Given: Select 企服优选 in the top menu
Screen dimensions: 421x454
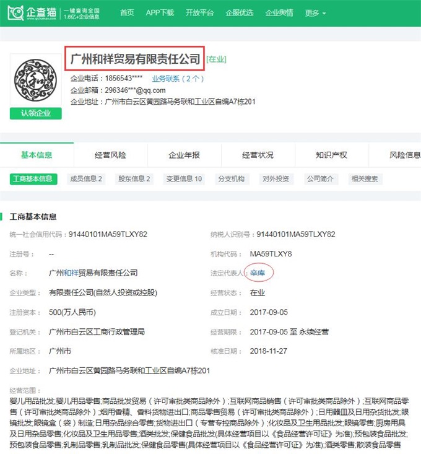Looking at the screenshot, I should [x=240, y=13].
